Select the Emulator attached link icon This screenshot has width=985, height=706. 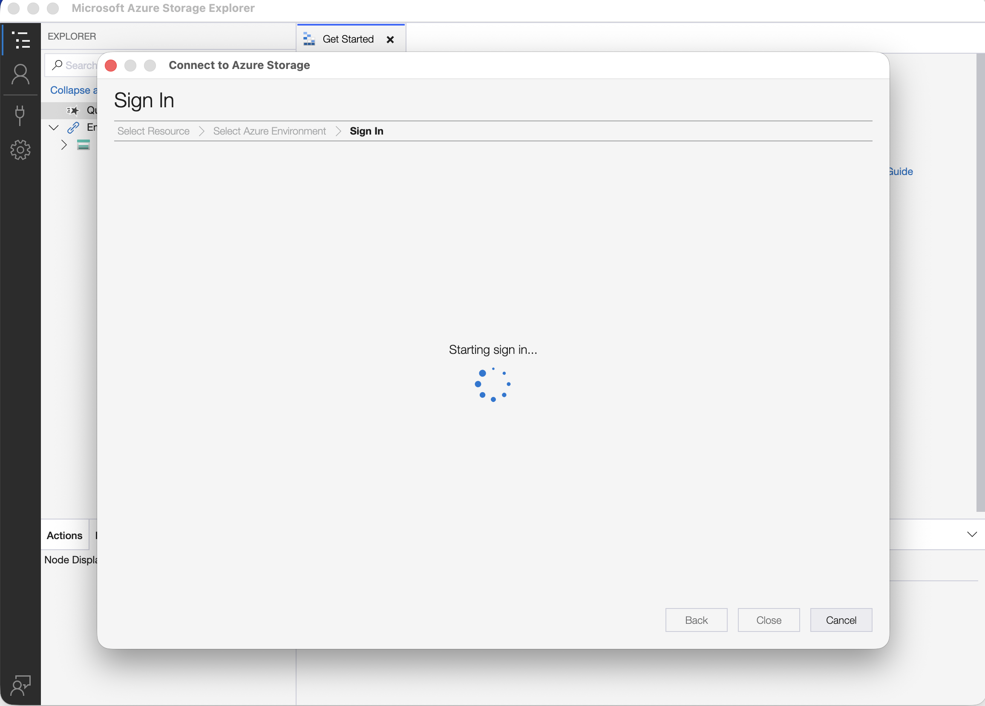pos(73,127)
